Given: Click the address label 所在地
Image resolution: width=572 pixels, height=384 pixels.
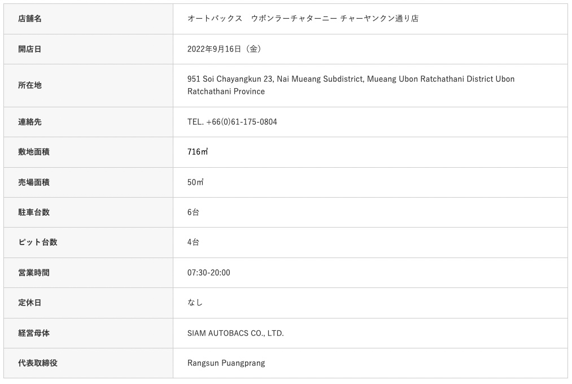Looking at the screenshot, I should coord(30,85).
